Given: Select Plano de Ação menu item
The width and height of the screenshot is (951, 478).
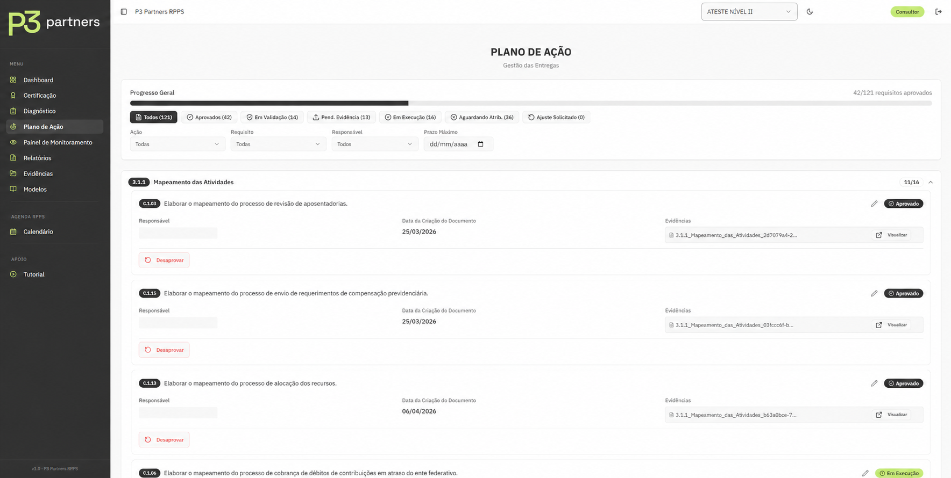Looking at the screenshot, I should [x=54, y=127].
